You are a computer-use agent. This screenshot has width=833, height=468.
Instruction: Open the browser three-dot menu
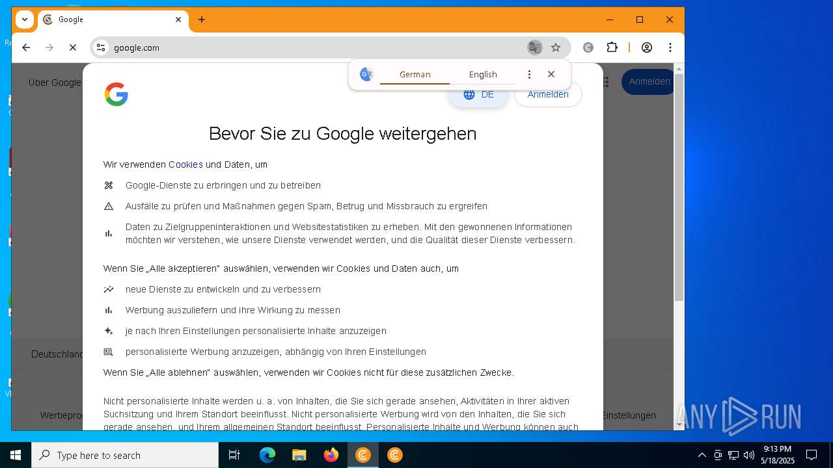670,47
